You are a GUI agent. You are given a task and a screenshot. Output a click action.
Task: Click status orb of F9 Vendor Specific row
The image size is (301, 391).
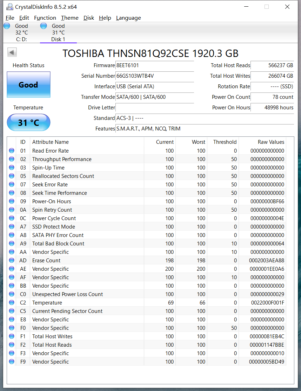(x=12, y=361)
